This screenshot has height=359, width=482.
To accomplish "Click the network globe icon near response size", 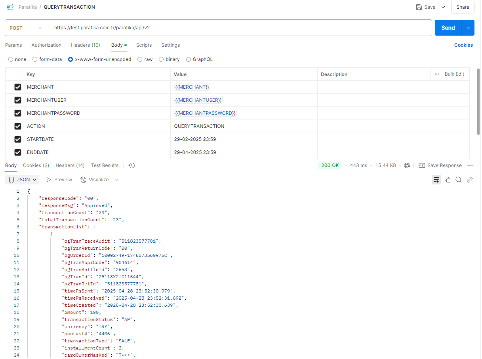I will click(407, 165).
